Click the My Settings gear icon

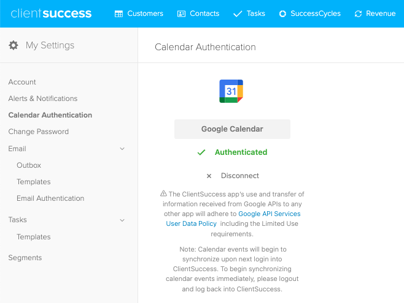14,45
